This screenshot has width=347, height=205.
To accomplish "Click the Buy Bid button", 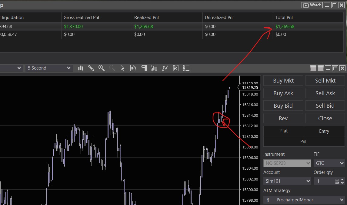I will pos(283,106).
